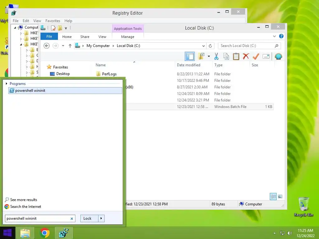Select the PerfLogs folder

[109, 74]
